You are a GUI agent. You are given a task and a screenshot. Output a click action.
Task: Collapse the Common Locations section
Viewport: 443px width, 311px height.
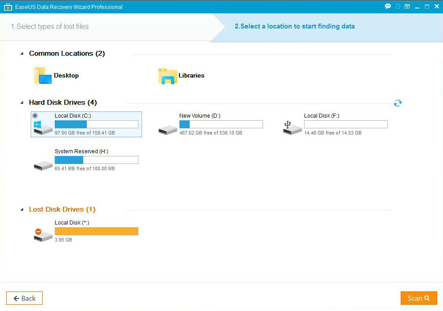coord(22,54)
